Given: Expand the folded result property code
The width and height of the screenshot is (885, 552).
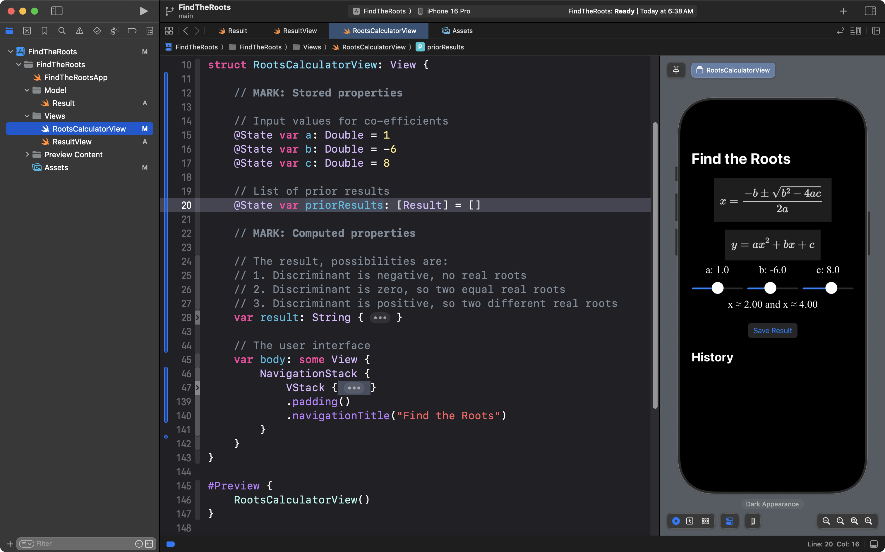Looking at the screenshot, I should tap(380, 318).
